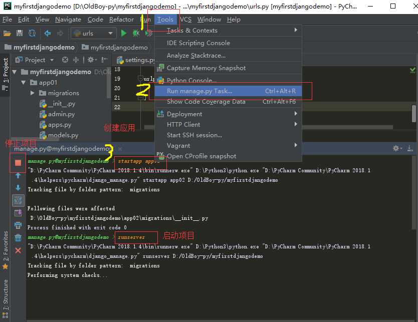Clear console output with the trash icon
The image size is (418, 322).
18,237
